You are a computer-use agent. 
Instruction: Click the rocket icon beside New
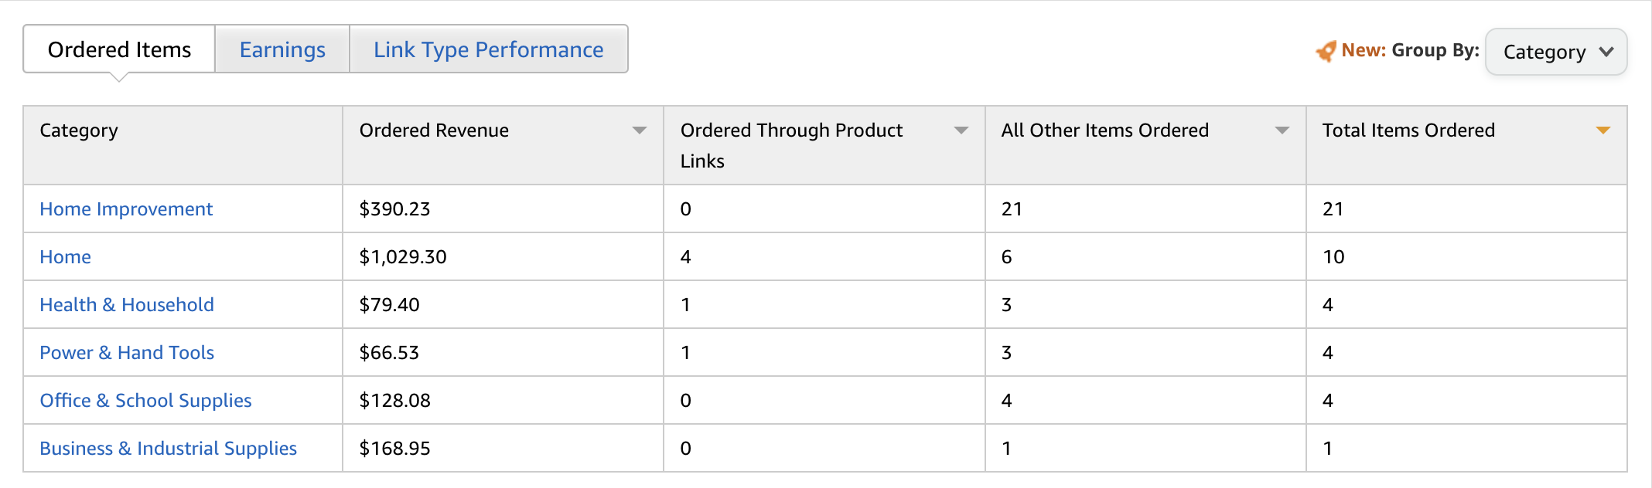(1326, 51)
